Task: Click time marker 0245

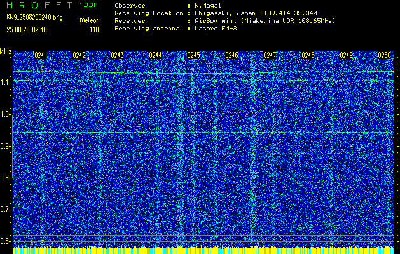Action: click(x=193, y=55)
